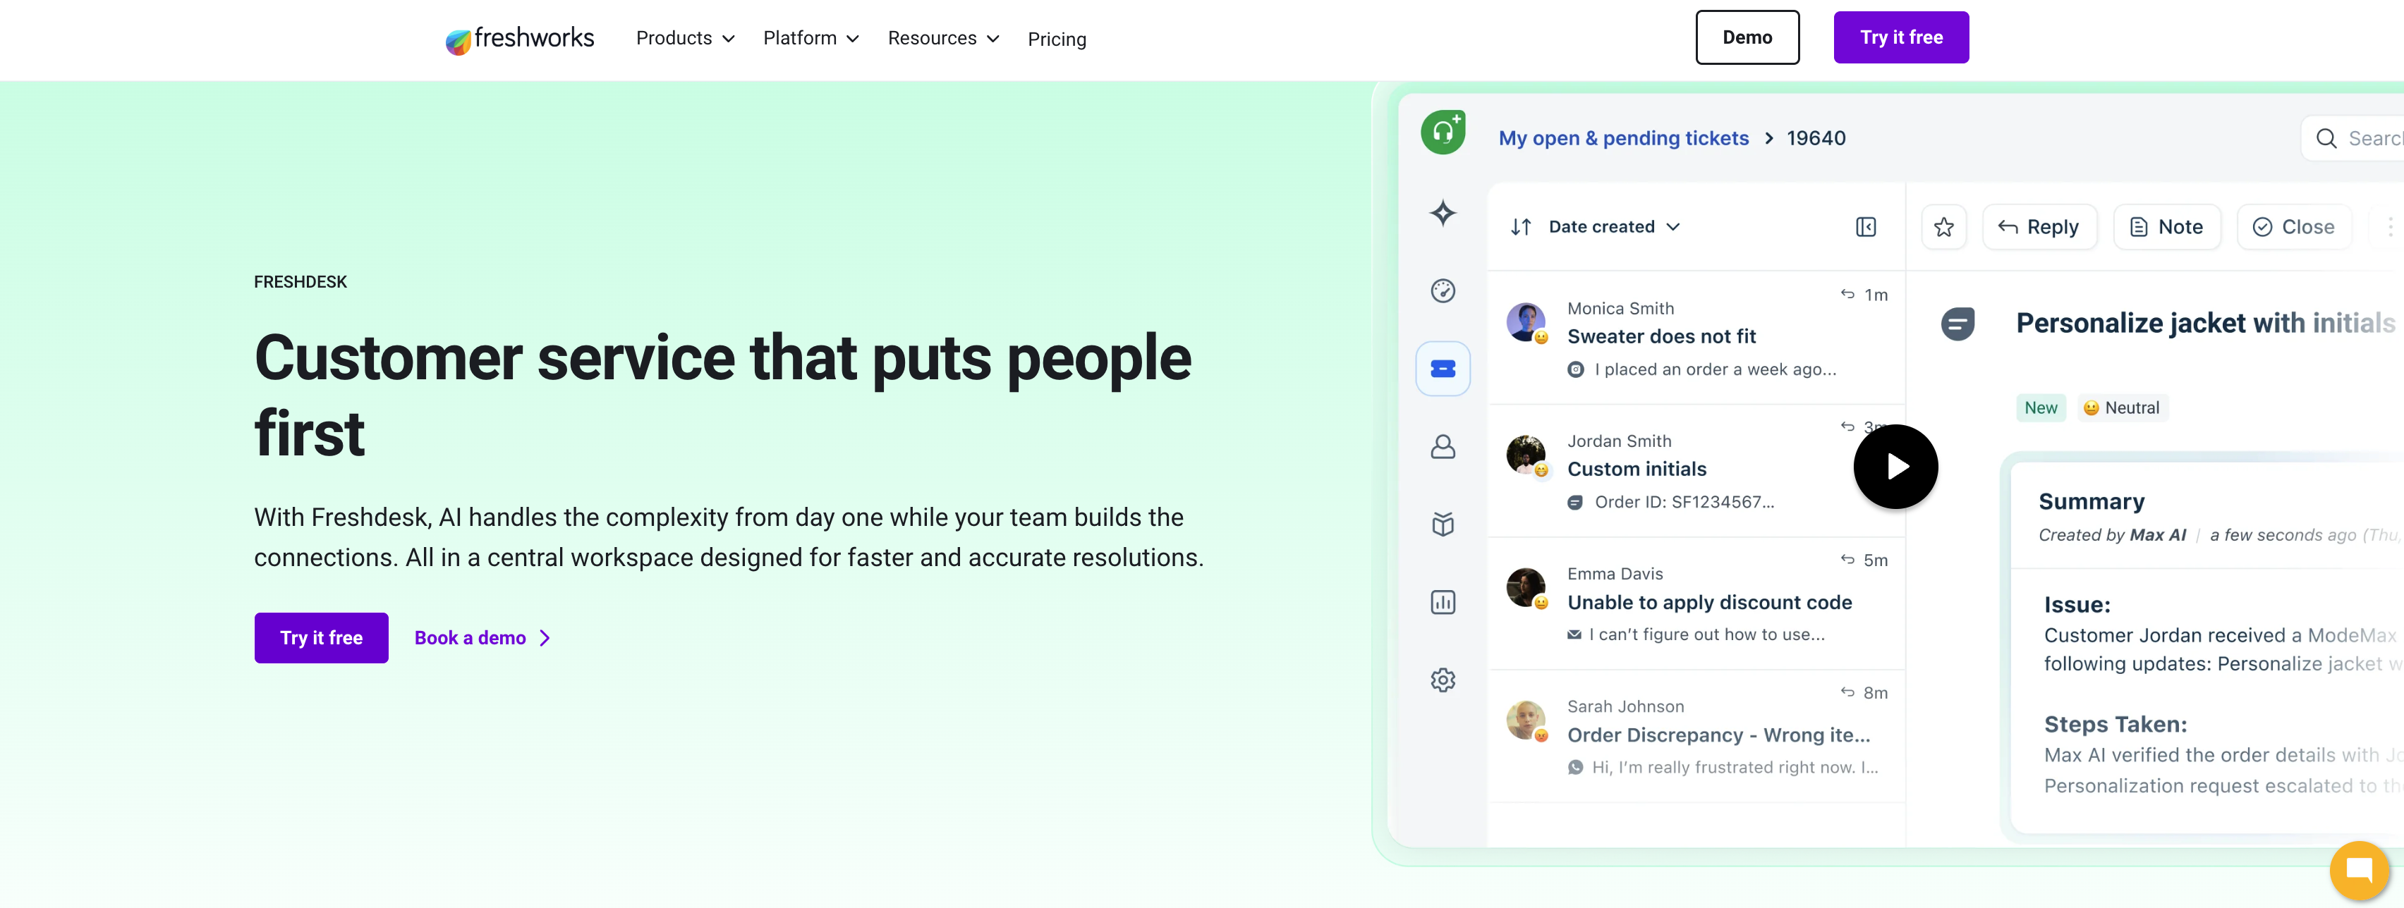Click the search field in the ticket view
This screenshot has height=908, width=2404.
(2352, 138)
